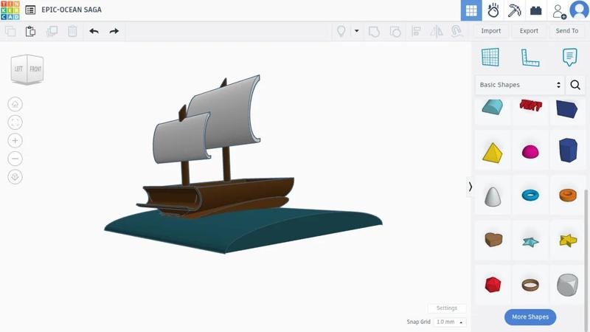The image size is (590, 332).
Task: Switch to Blocks pickaxe mode
Action: (514, 10)
